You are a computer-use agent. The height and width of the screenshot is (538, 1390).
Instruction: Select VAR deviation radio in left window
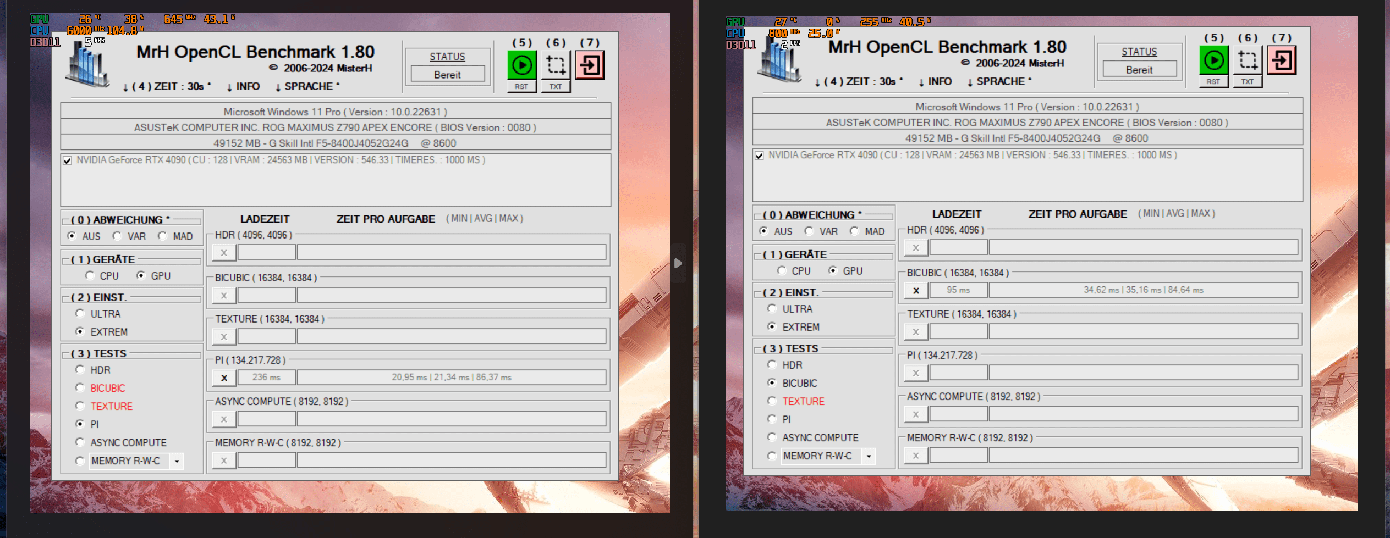117,236
